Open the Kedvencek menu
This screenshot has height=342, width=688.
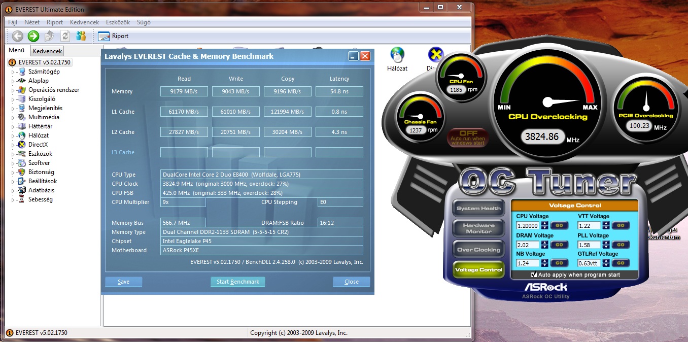pos(85,22)
